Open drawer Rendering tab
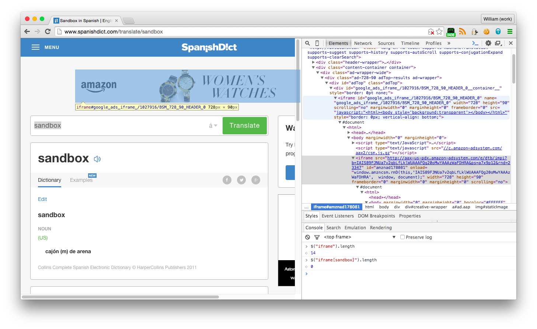537x329 pixels. [381, 228]
